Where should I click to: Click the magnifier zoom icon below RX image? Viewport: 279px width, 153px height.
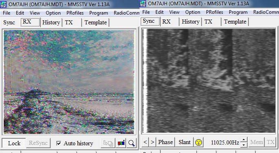(x=131, y=143)
